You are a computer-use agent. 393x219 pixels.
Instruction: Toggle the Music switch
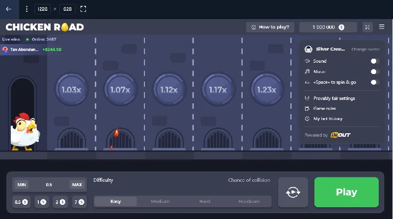coord(375,72)
